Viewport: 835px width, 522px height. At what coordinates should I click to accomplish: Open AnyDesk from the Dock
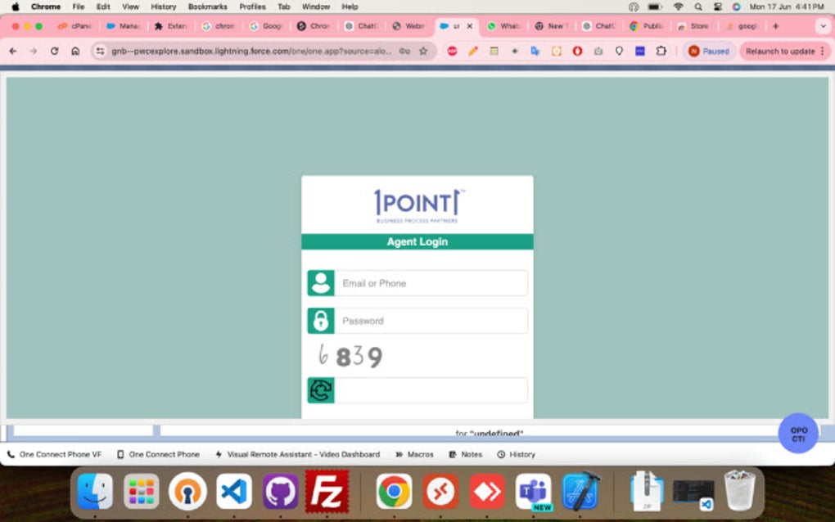point(487,491)
